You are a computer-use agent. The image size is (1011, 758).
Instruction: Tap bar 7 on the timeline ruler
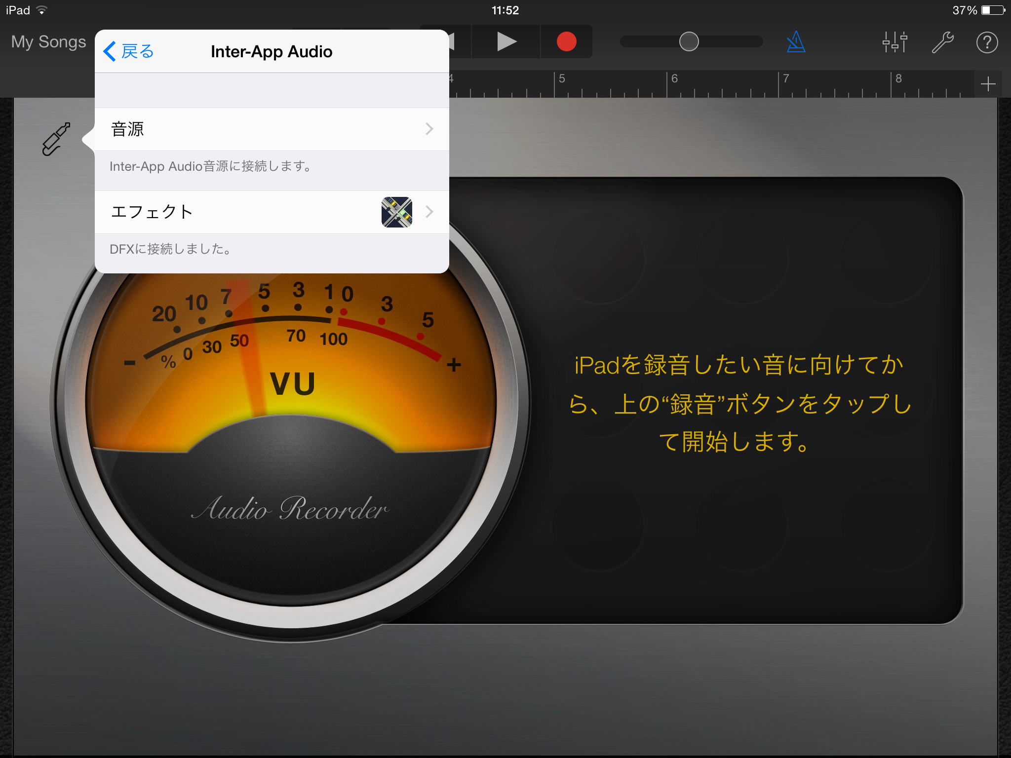coord(786,78)
